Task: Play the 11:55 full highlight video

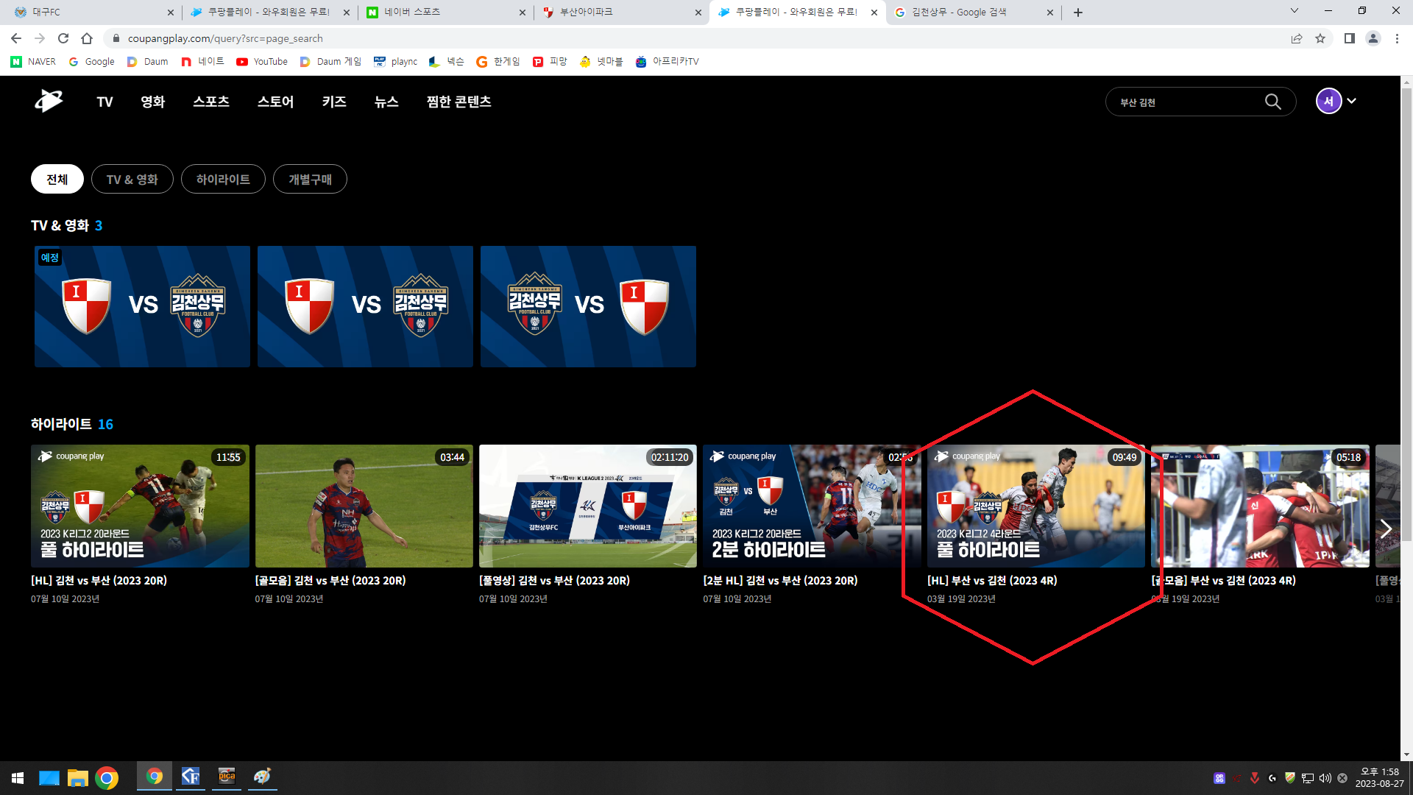Action: point(140,506)
